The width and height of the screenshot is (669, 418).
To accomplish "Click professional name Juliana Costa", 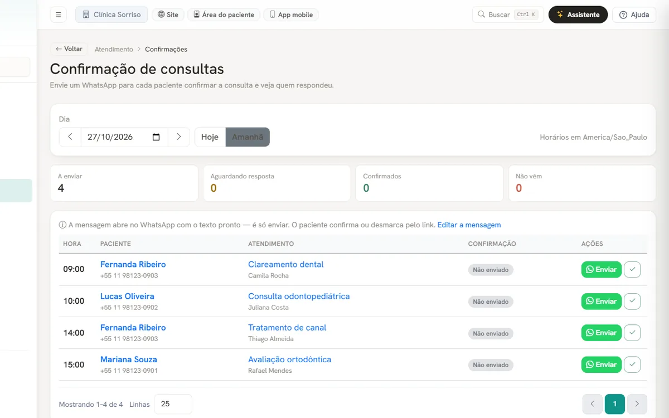I will [x=268, y=307].
